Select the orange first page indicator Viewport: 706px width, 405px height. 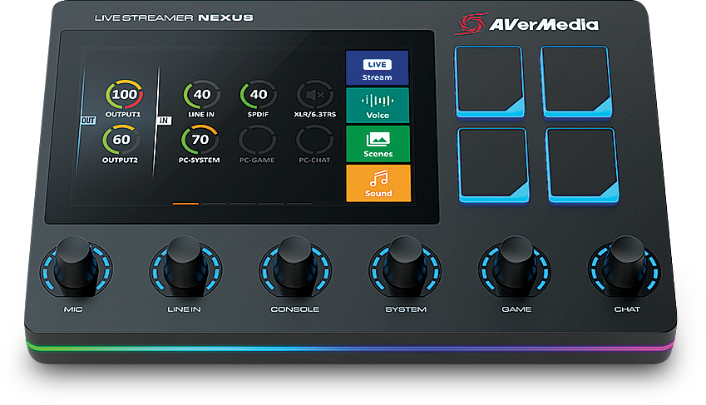185,204
